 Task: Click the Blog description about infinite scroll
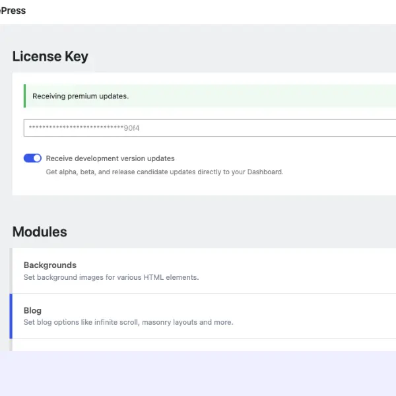[128, 322]
